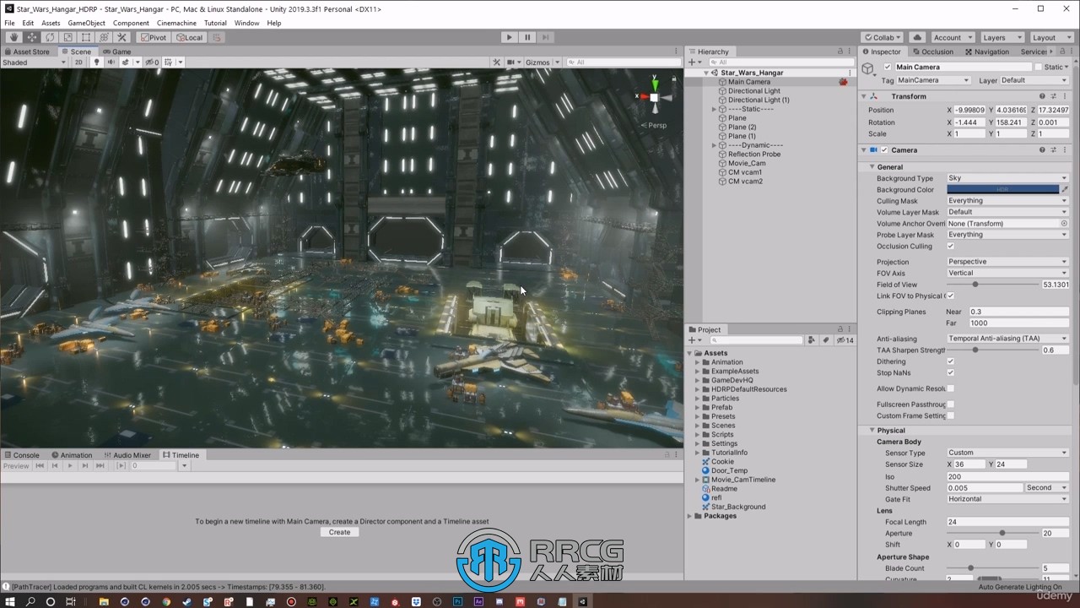The height and width of the screenshot is (608, 1080).
Task: Select the Move tool
Action: tap(31, 37)
